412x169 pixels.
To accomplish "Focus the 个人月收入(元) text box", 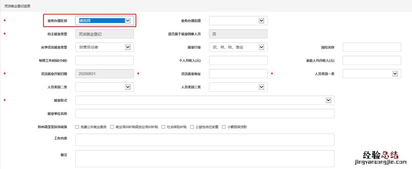I will [x=238, y=61].
